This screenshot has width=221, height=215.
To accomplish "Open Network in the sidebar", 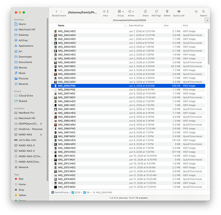I will click(24, 167).
